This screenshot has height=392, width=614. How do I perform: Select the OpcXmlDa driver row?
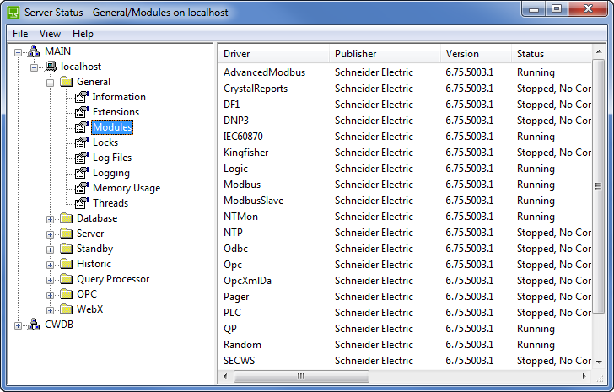click(405, 281)
